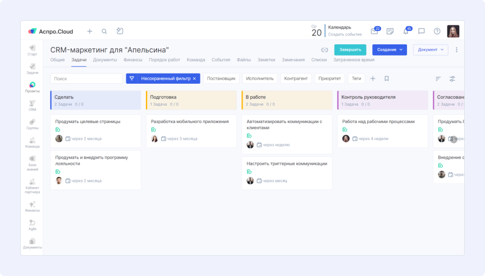Open the help question mark icon

point(437,31)
